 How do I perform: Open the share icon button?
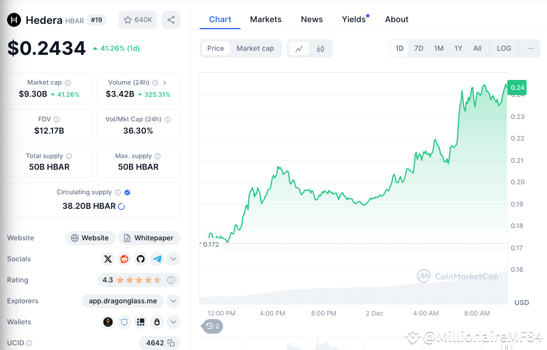[x=171, y=20]
